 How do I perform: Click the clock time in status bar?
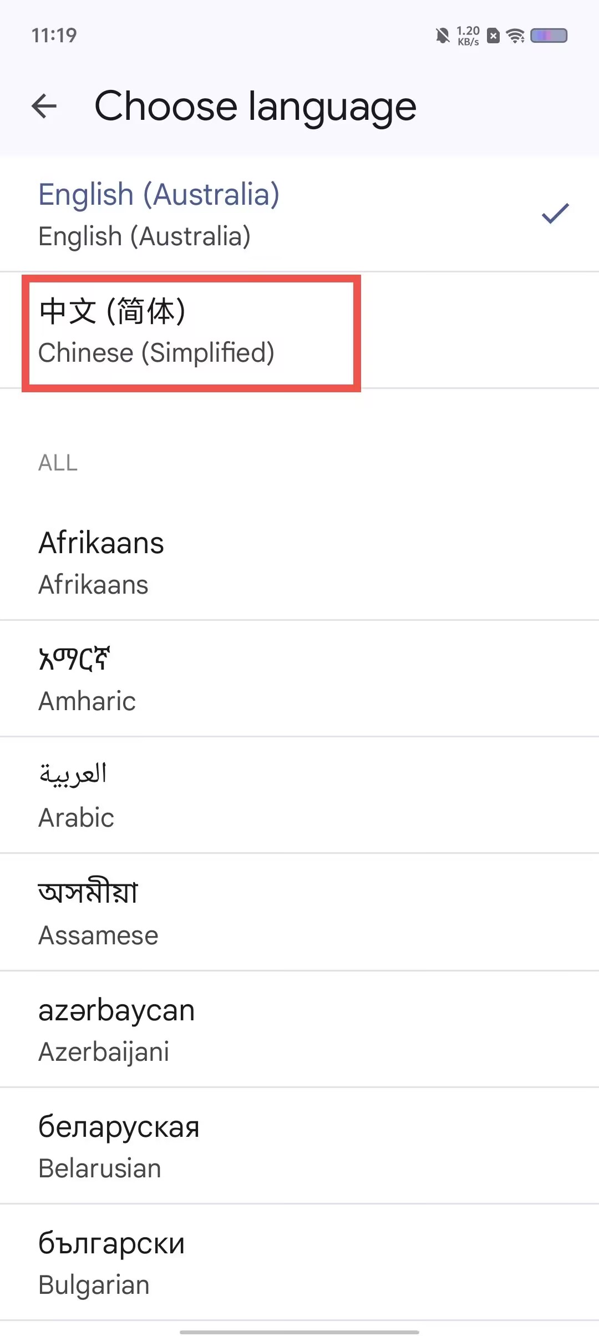tap(54, 36)
